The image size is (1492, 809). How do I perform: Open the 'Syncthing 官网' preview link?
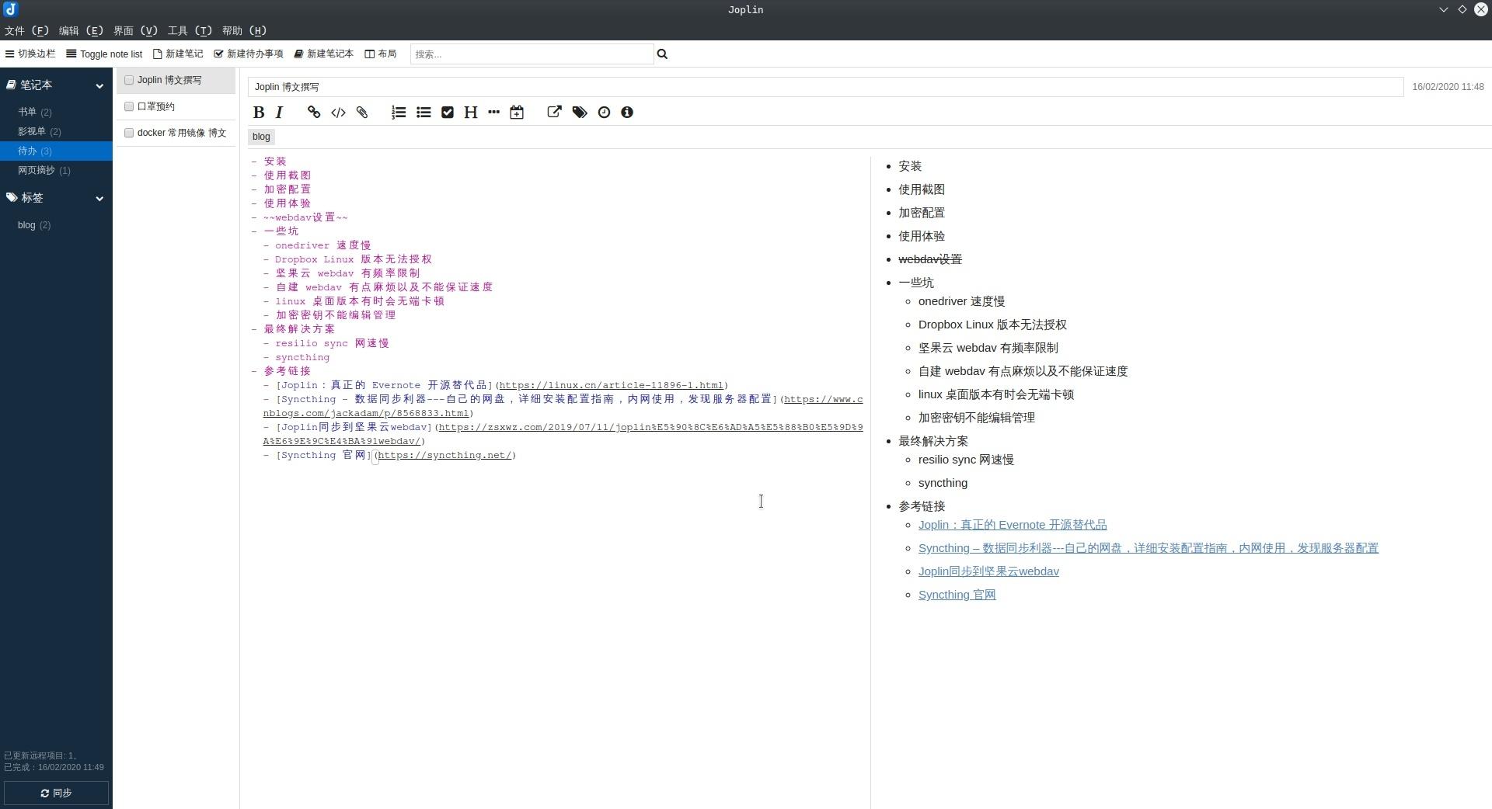click(x=957, y=595)
